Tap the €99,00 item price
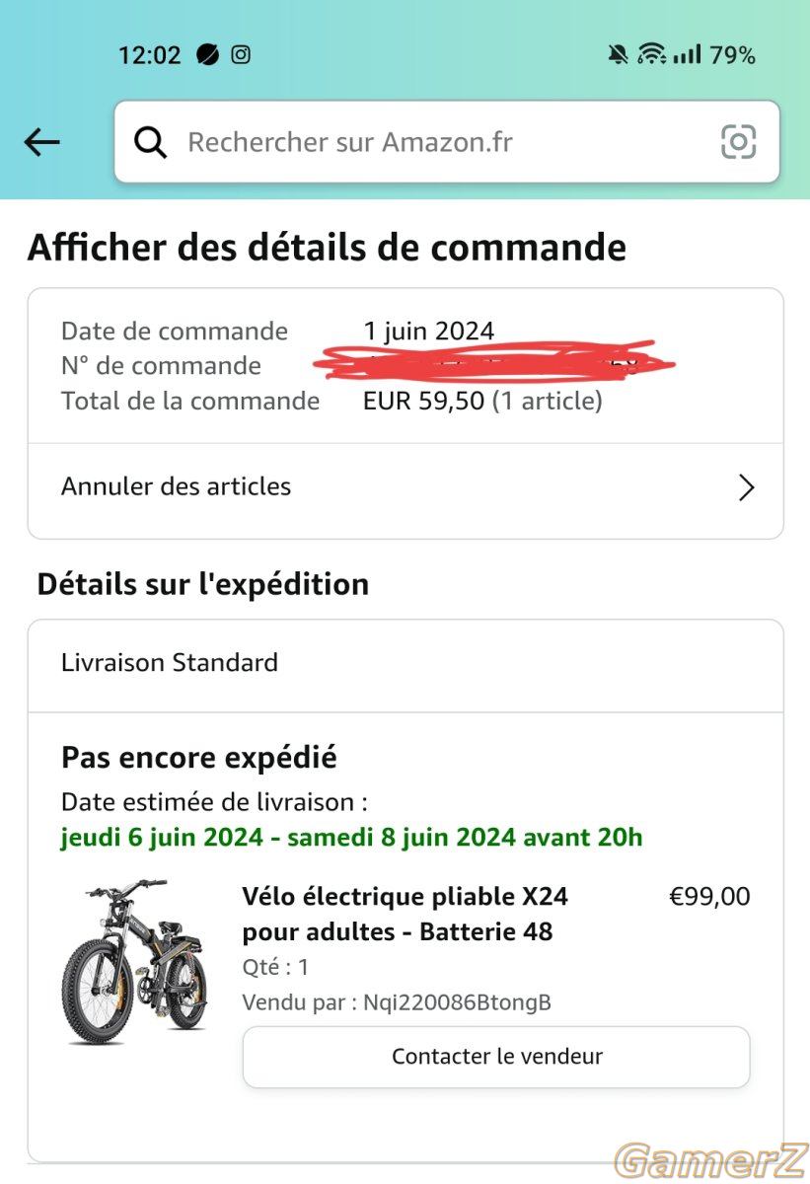This screenshot has height=1184, width=810. click(x=709, y=897)
